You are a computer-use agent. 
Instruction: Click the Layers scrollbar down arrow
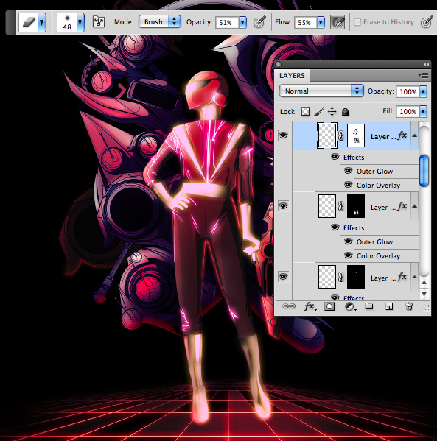(424, 294)
